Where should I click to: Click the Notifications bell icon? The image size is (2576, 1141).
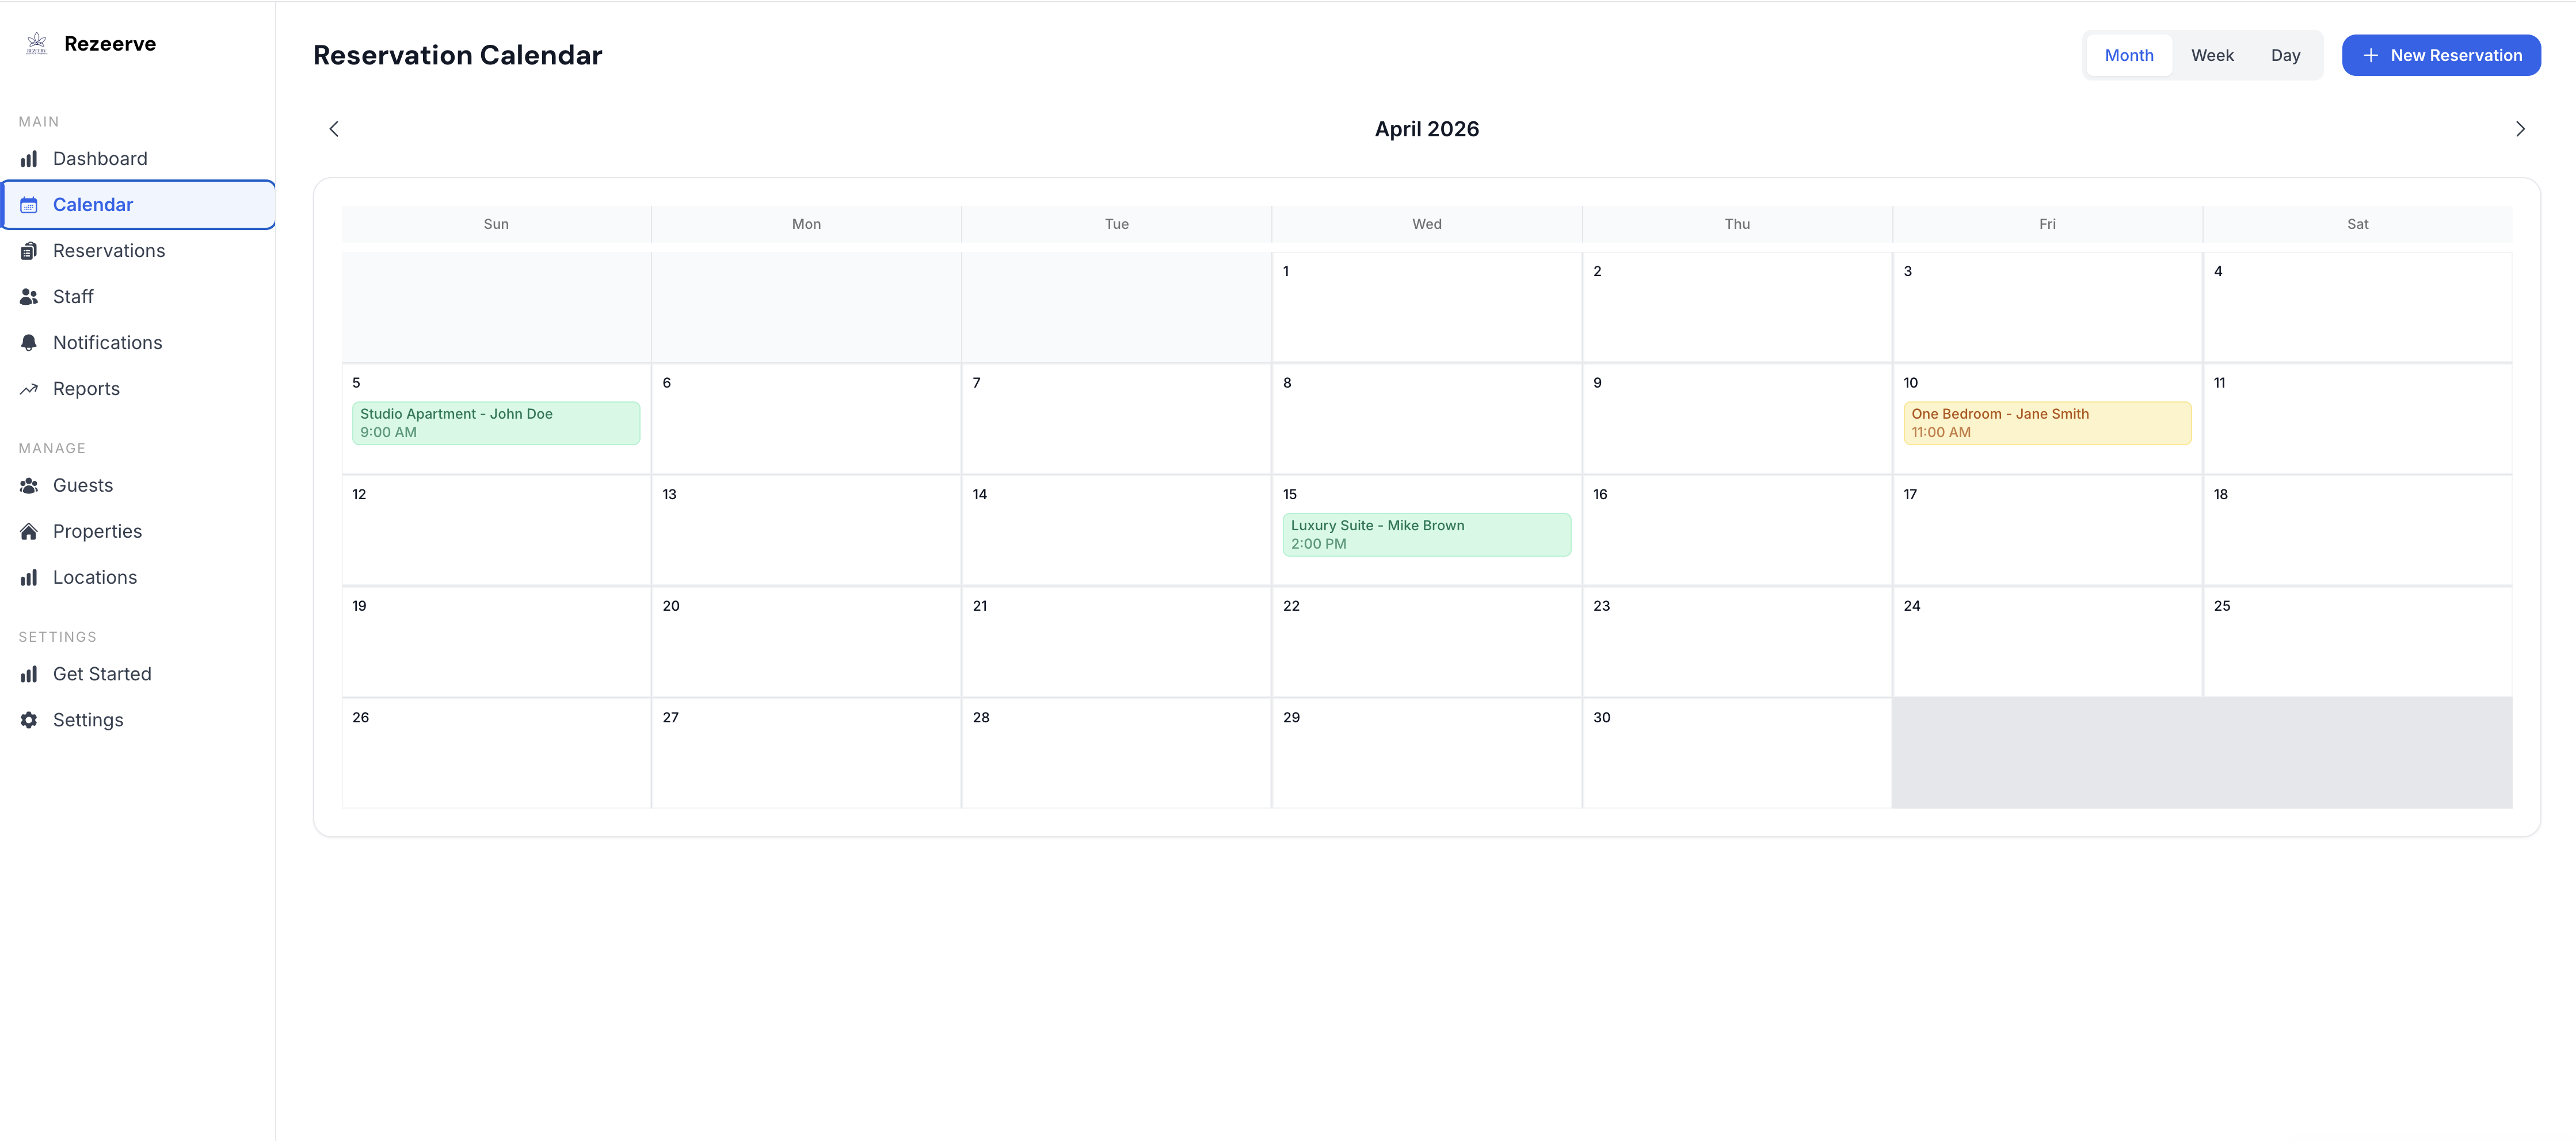29,342
